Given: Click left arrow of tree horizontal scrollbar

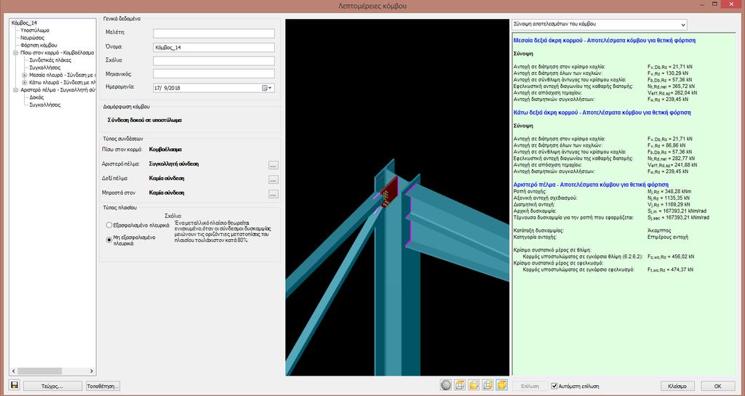Looking at the screenshot, I should pyautogui.click(x=13, y=371).
